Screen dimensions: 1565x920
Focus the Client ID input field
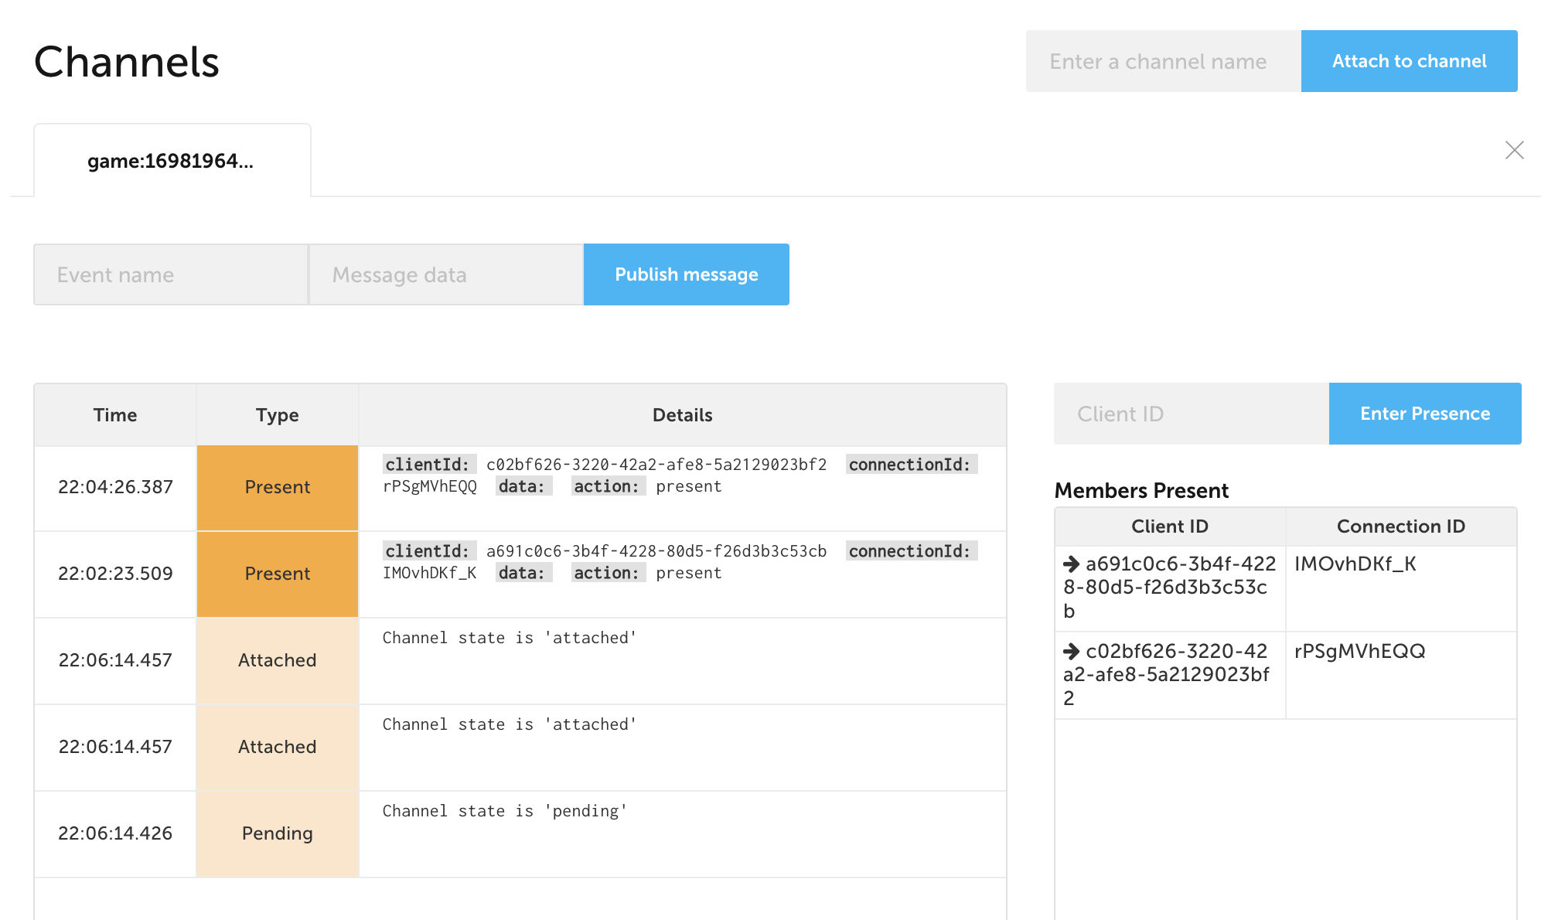pyautogui.click(x=1191, y=414)
